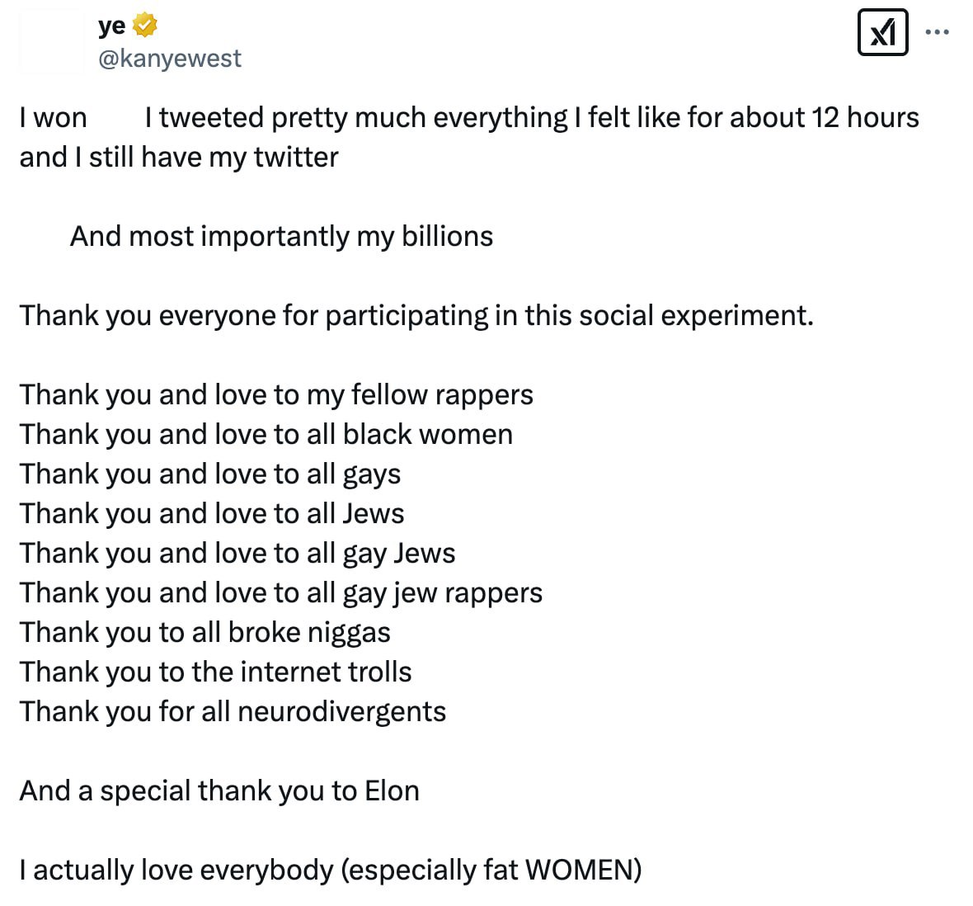Click the line ending with "gay jew rappers"
The width and height of the screenshot is (973, 906).
(x=281, y=592)
